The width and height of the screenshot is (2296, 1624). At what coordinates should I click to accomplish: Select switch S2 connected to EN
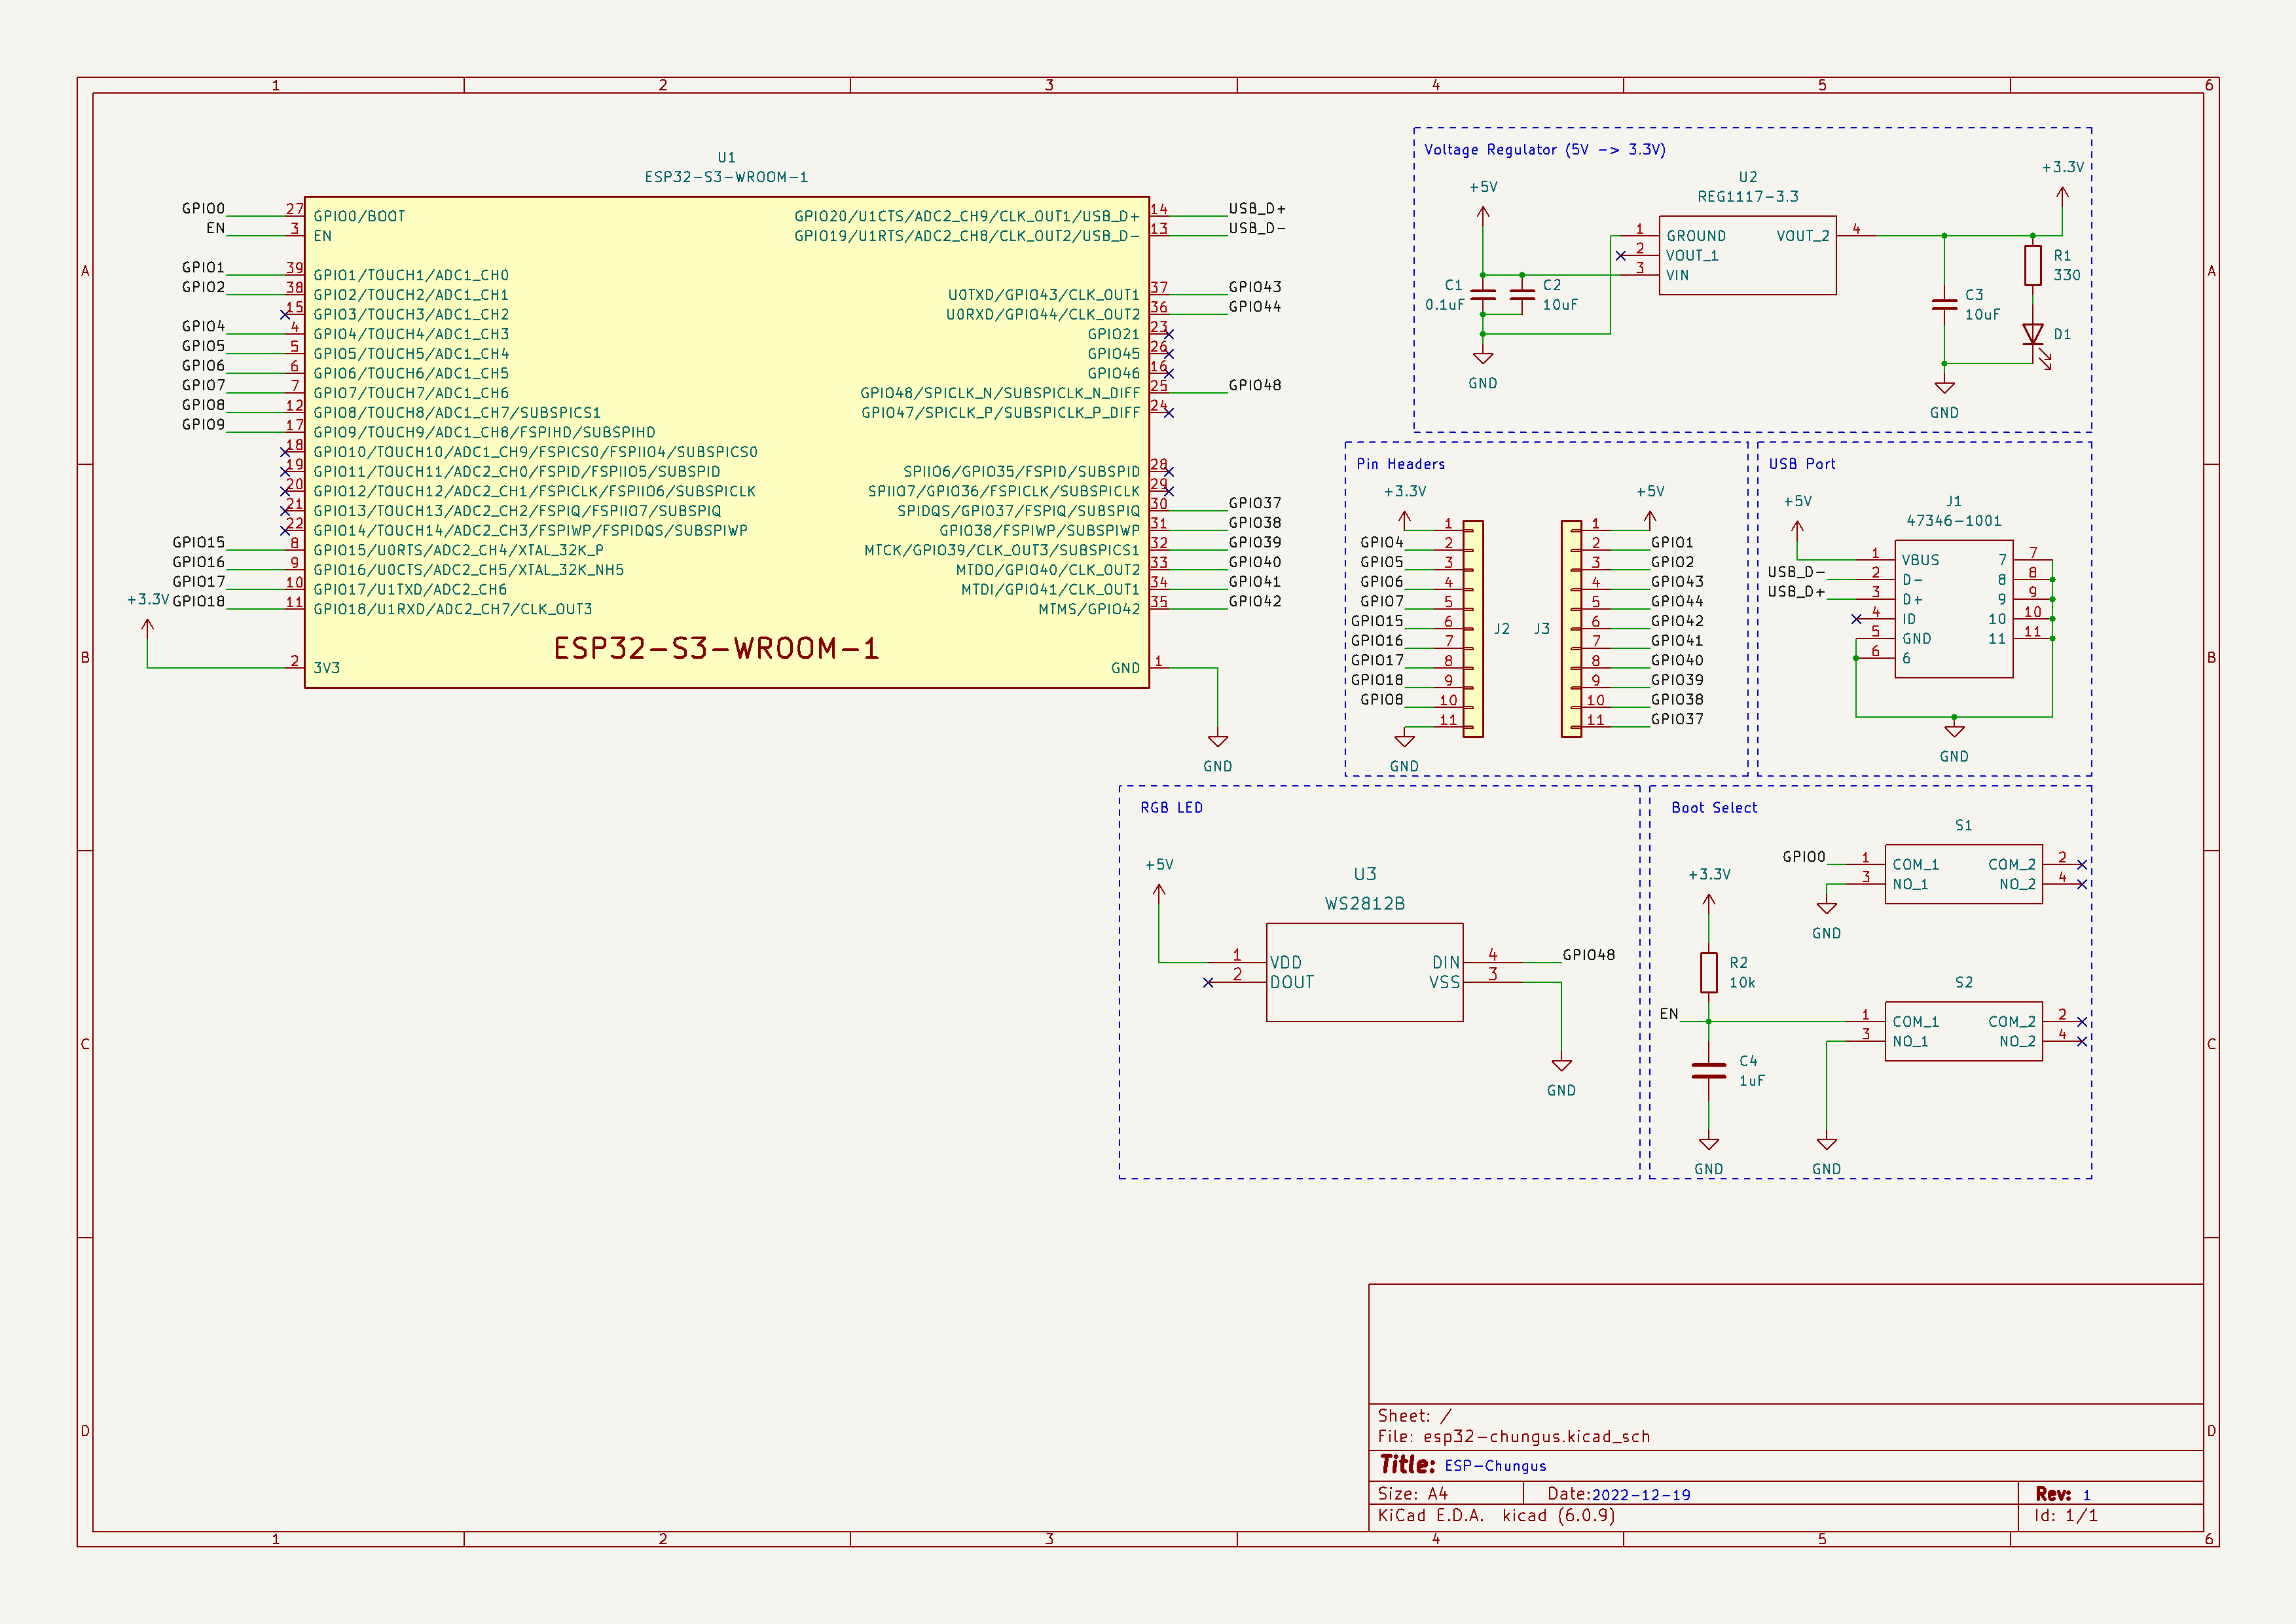1963,1031
